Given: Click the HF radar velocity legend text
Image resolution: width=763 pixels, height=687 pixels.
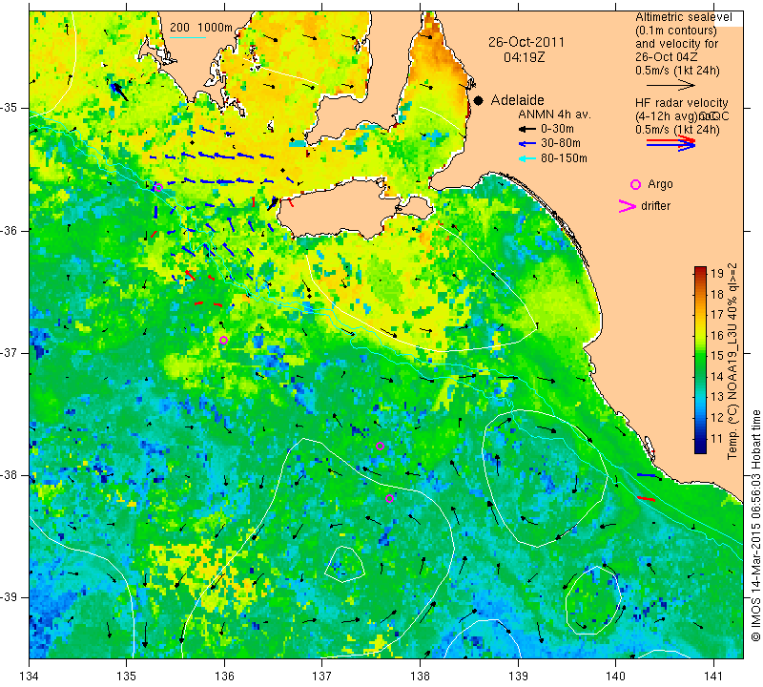Looking at the screenshot, I should point(681,103).
